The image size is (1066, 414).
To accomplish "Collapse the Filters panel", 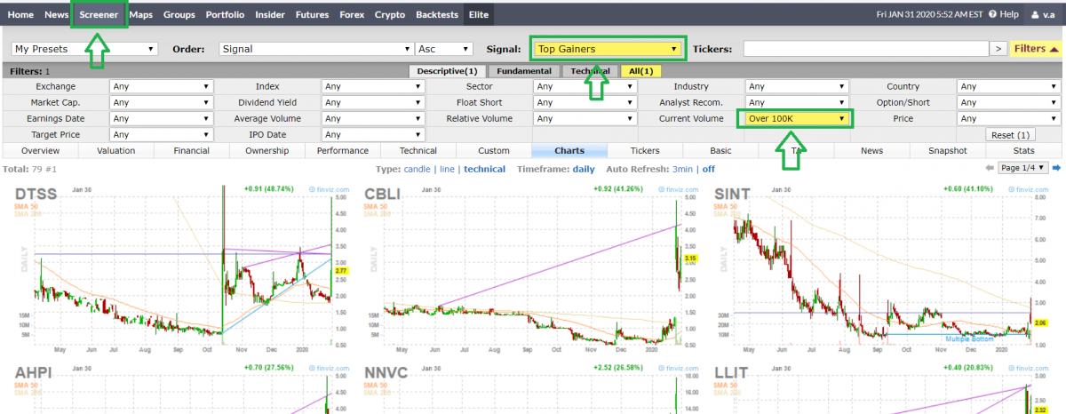I will click(x=1035, y=49).
